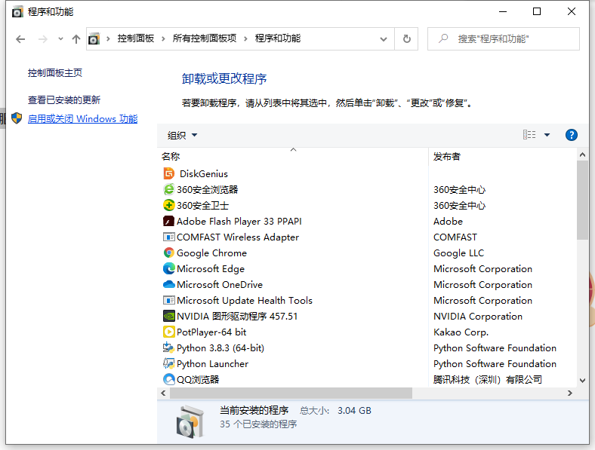This screenshot has width=595, height=450.
Task: Click the blue help question mark icon
Action: click(x=571, y=135)
